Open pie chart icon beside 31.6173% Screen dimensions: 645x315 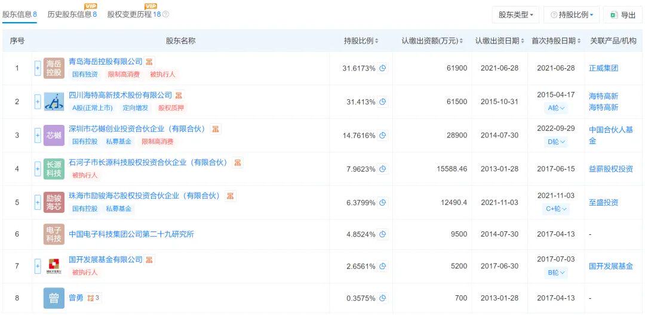click(383, 68)
